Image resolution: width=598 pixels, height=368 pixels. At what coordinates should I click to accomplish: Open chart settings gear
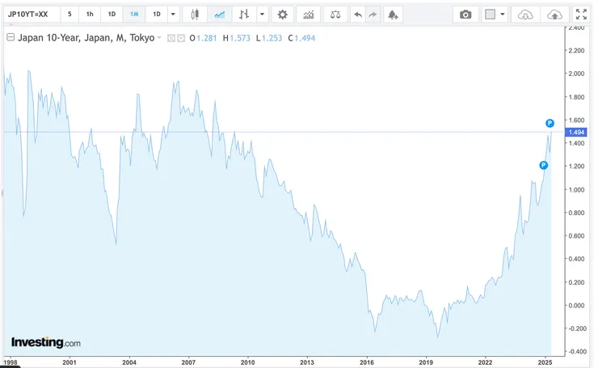click(x=282, y=15)
